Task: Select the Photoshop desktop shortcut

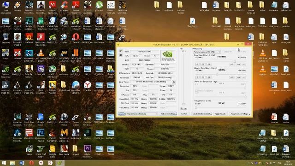Action: 41,135
